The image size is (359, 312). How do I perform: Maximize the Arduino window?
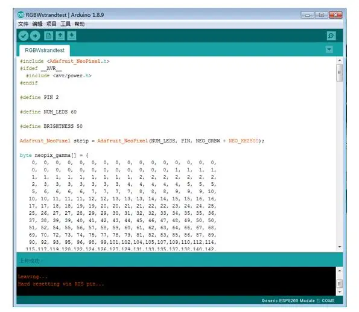(x=322, y=15)
